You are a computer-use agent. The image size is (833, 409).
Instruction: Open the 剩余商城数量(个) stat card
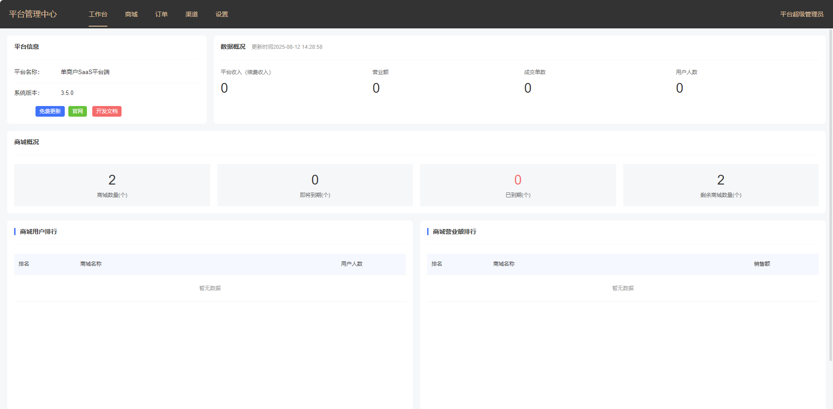721,185
